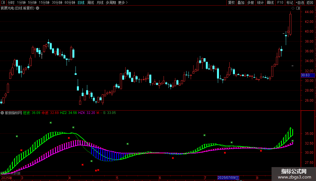Click the month 5 marker on date axis
316x181 pixels.
coord(117,178)
